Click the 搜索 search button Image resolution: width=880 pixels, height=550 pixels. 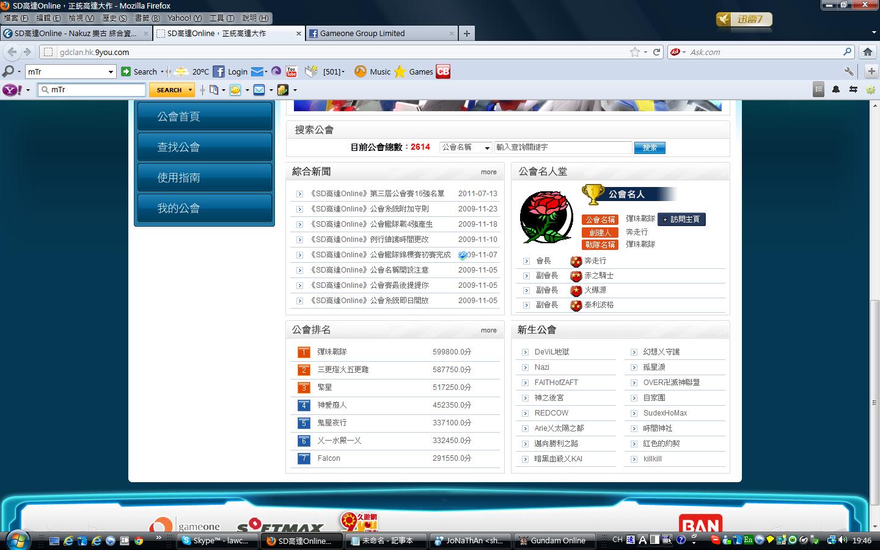(x=650, y=147)
